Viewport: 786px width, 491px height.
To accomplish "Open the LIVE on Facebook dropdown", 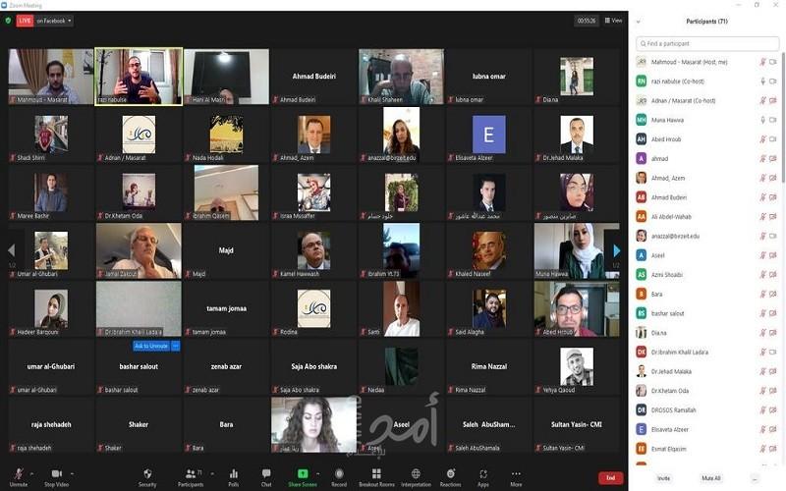I will click(x=54, y=21).
